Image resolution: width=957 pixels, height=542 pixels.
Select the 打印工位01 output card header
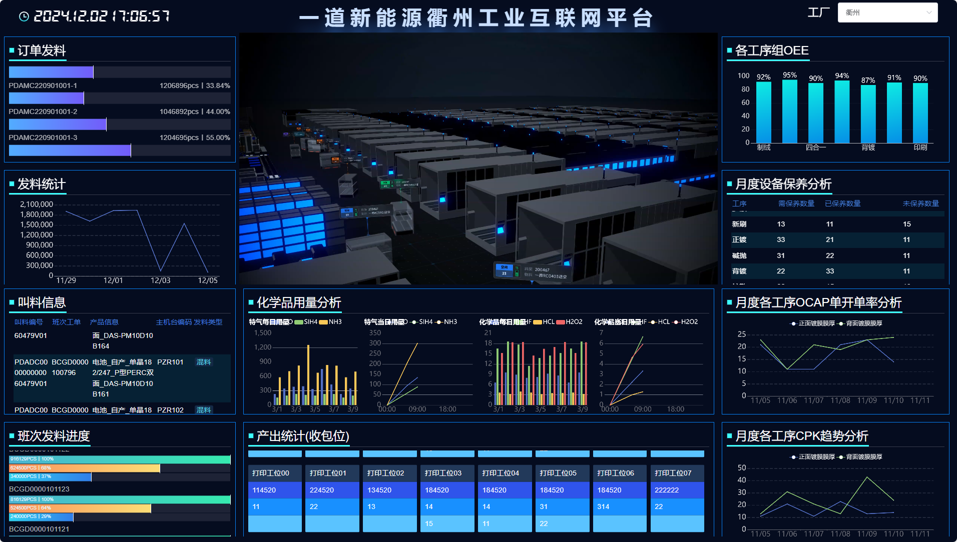[x=332, y=473]
